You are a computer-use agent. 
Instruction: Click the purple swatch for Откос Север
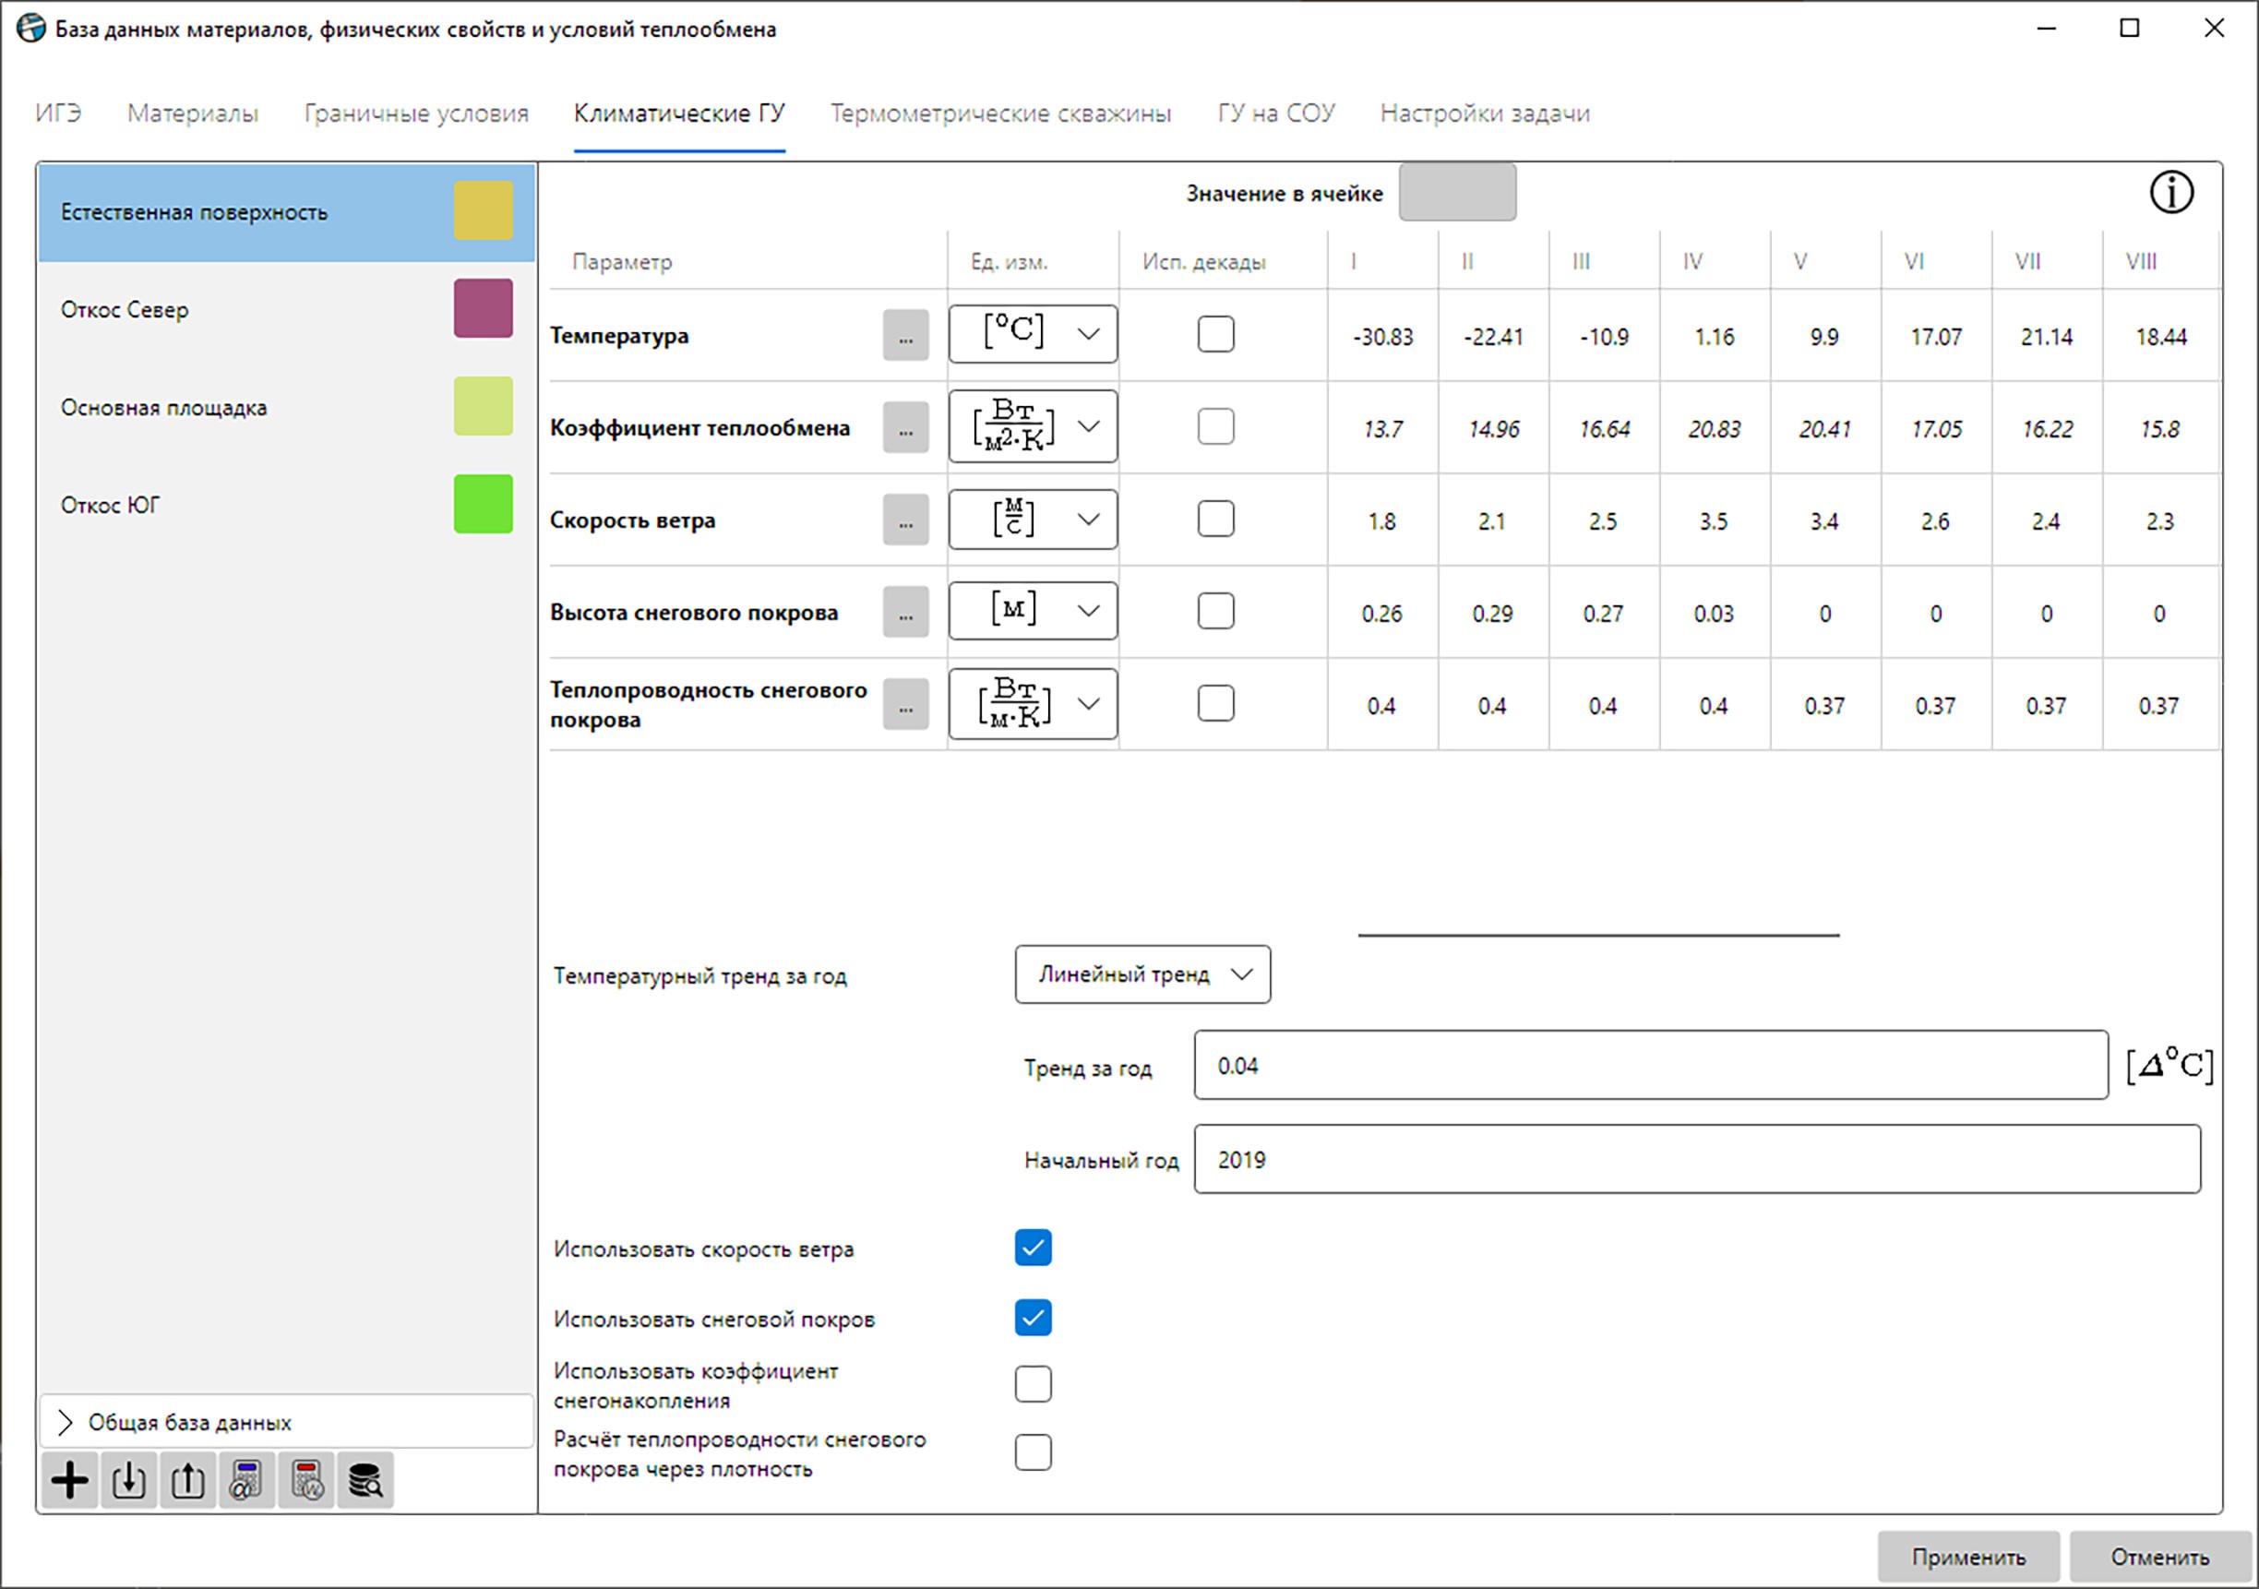point(484,308)
